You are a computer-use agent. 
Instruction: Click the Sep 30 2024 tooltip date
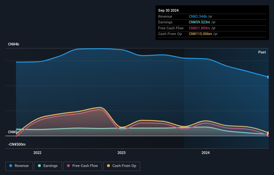click(168, 10)
